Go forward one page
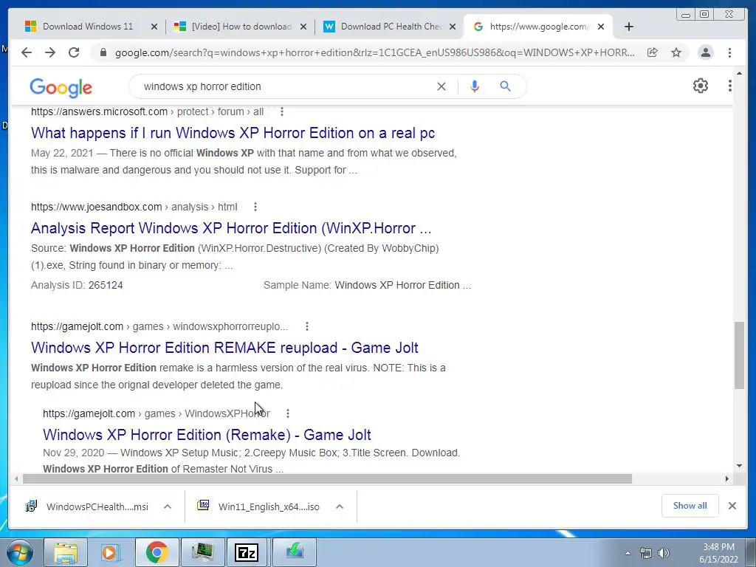Screen dimensions: 756x567 tap(50, 52)
